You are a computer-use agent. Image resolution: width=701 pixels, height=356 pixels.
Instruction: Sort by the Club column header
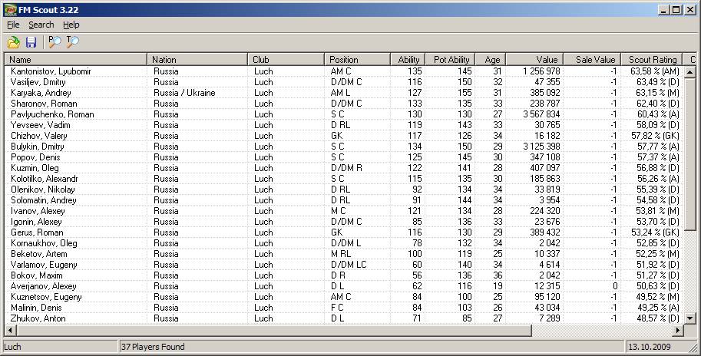point(286,59)
